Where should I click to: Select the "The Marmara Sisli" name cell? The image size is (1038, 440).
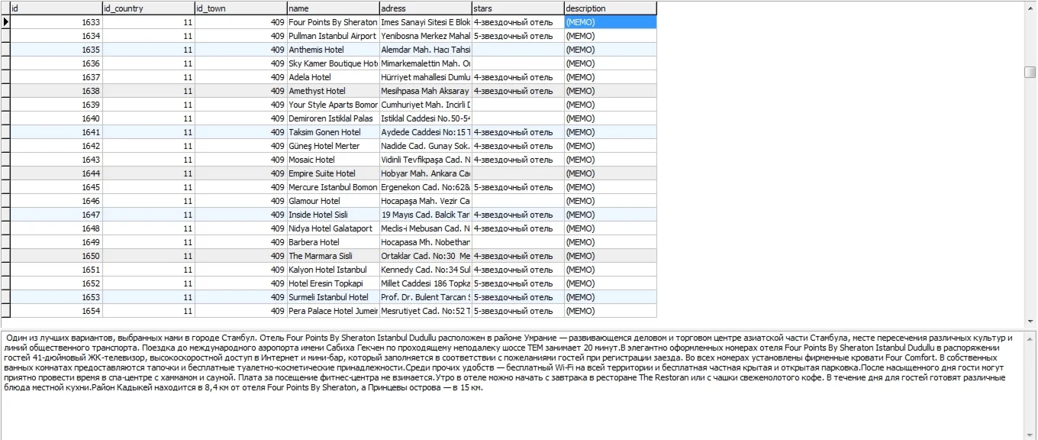point(333,256)
